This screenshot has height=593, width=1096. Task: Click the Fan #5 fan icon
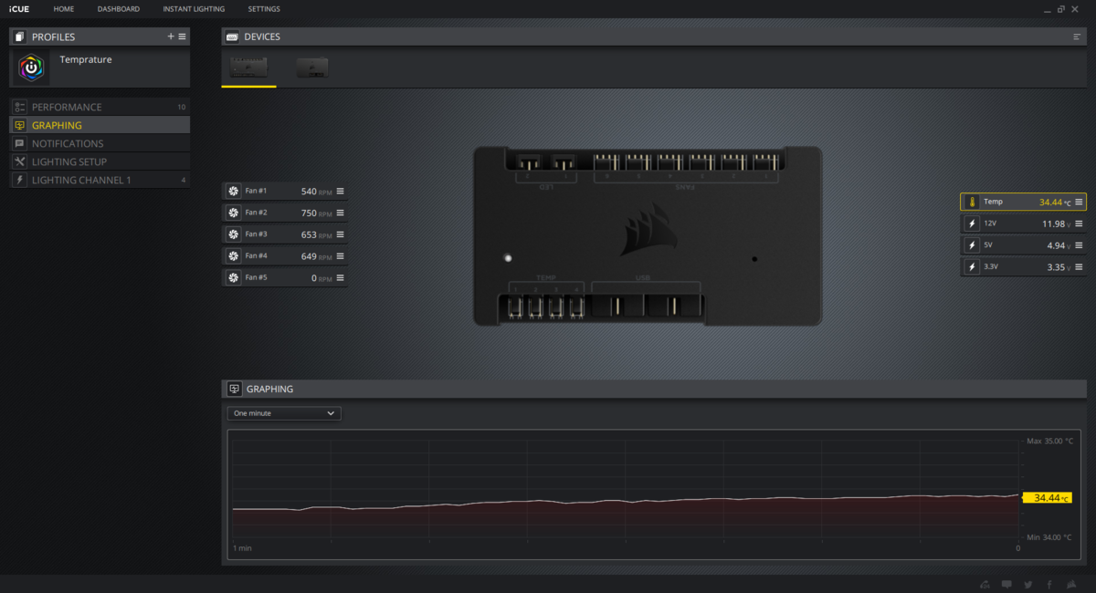233,277
